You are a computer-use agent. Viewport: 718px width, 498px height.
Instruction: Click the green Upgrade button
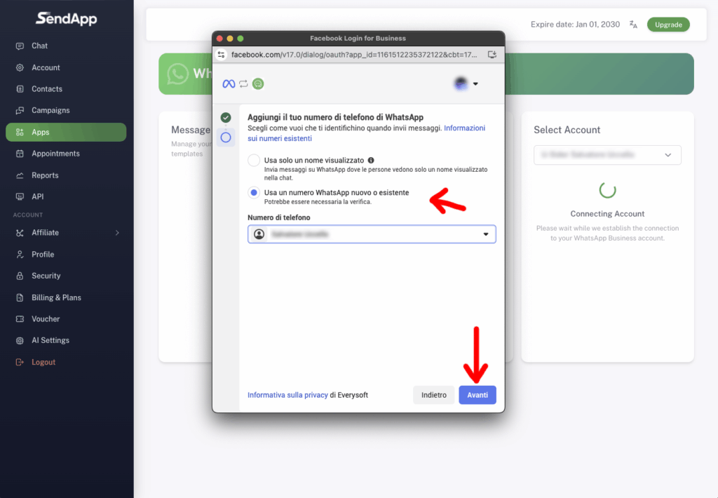pos(668,25)
